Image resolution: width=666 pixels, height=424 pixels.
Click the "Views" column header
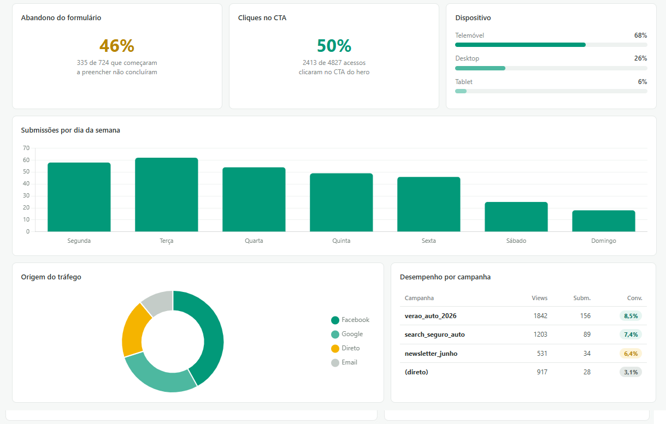click(539, 298)
